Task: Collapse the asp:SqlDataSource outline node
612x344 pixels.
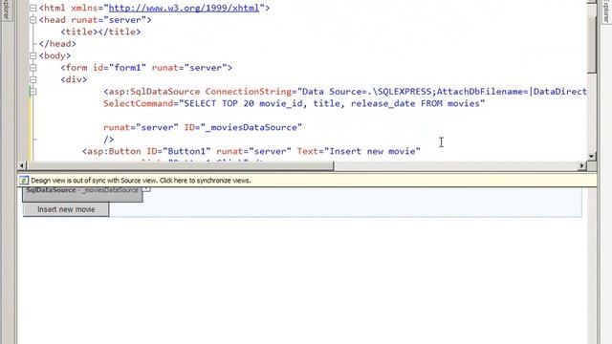Action: (x=33, y=92)
